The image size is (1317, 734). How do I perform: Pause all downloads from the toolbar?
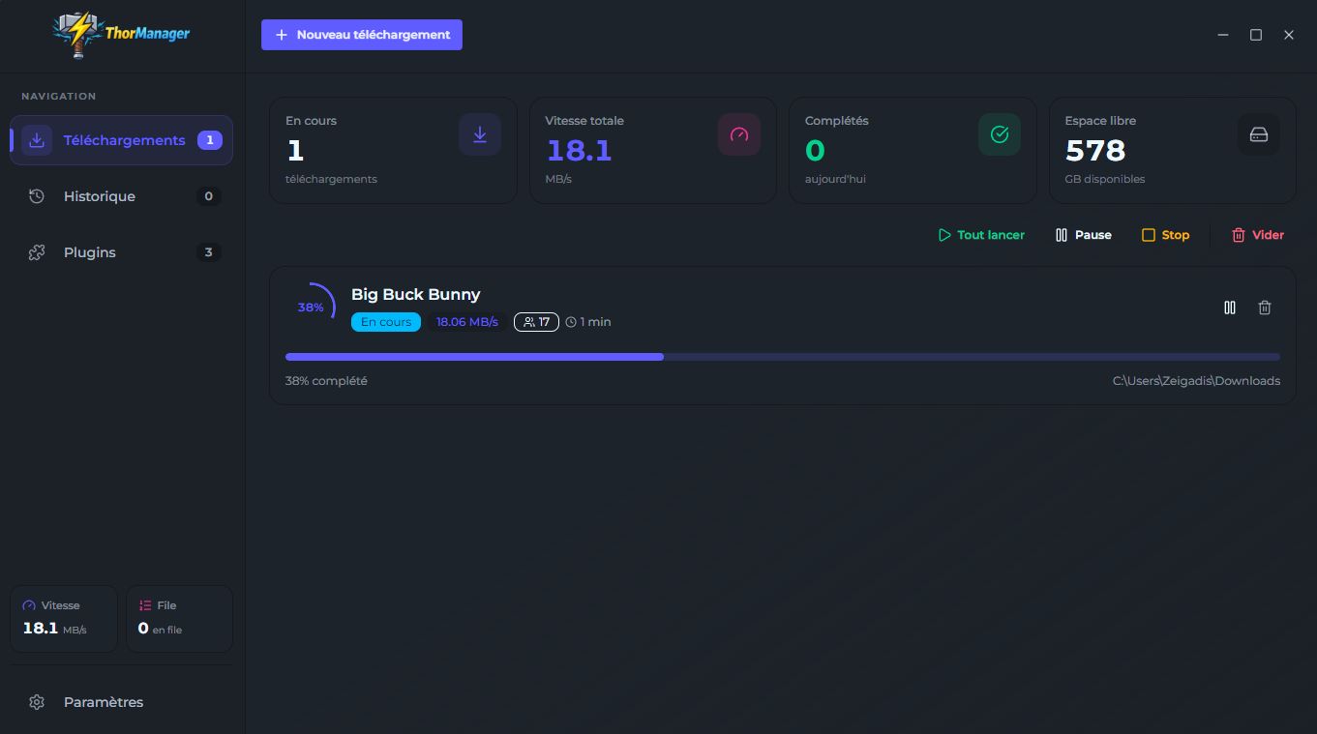(x=1084, y=235)
